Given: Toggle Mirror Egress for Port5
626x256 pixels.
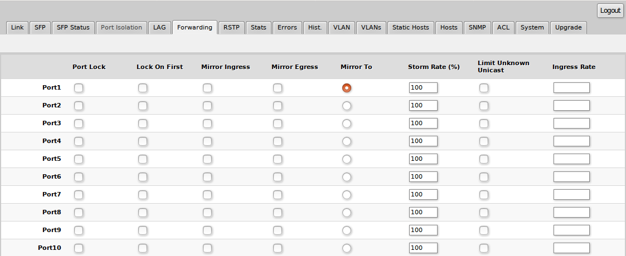Looking at the screenshot, I should pos(278,159).
